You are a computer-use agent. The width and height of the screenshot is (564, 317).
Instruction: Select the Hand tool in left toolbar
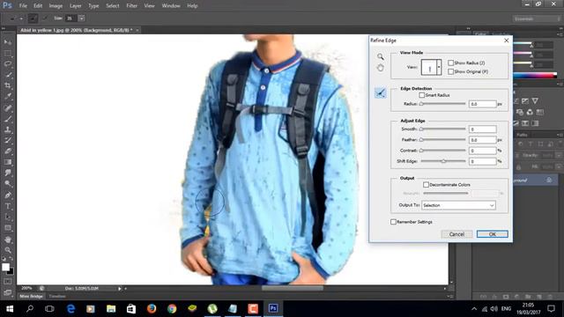(x=8, y=240)
